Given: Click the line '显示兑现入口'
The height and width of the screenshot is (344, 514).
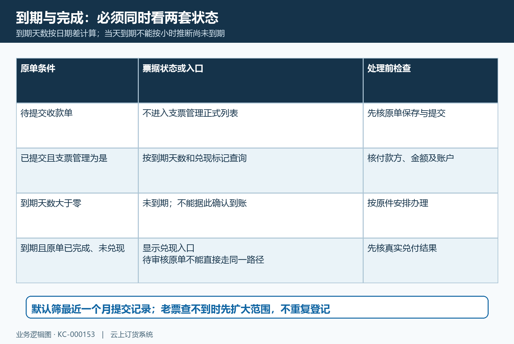Looking at the screenshot, I should [169, 248].
